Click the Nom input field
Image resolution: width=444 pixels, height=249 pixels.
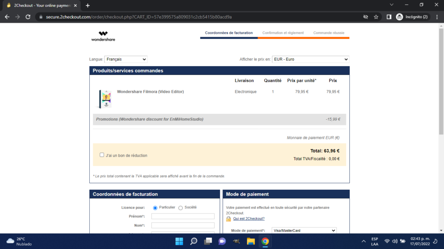[x=183, y=225]
